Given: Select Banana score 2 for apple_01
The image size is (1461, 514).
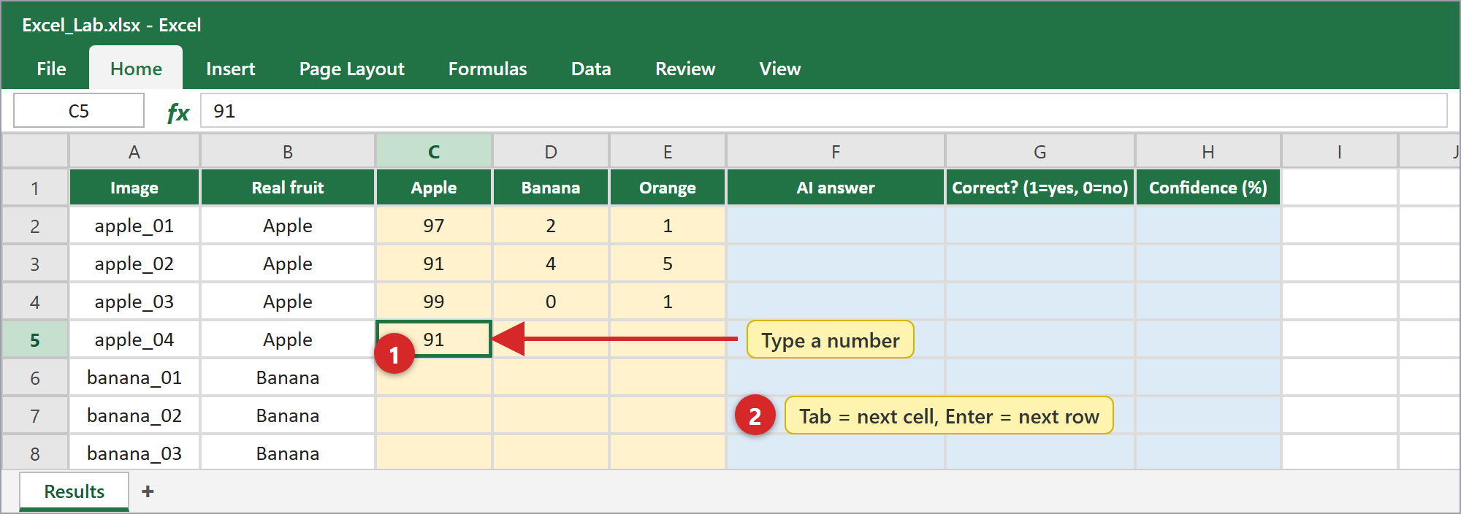Looking at the screenshot, I should (x=551, y=226).
